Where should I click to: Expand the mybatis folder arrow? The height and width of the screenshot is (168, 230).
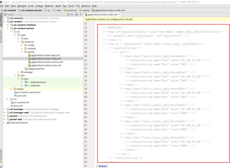22,48
